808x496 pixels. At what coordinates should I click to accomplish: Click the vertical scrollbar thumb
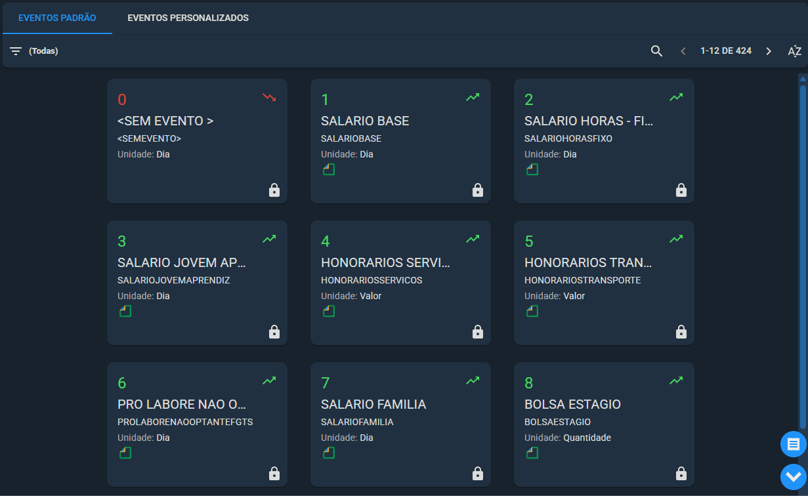click(802, 256)
